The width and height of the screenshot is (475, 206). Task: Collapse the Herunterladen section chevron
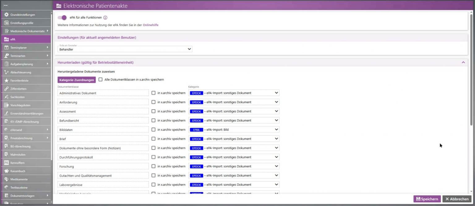coord(463,62)
